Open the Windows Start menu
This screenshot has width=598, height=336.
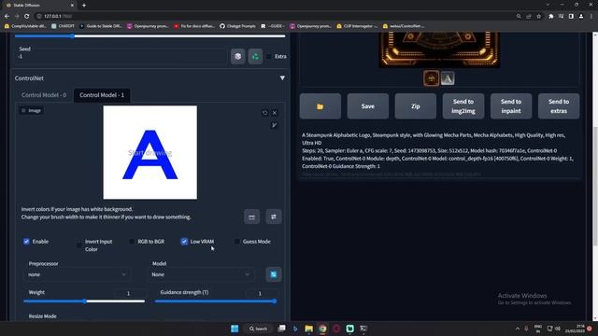point(235,329)
